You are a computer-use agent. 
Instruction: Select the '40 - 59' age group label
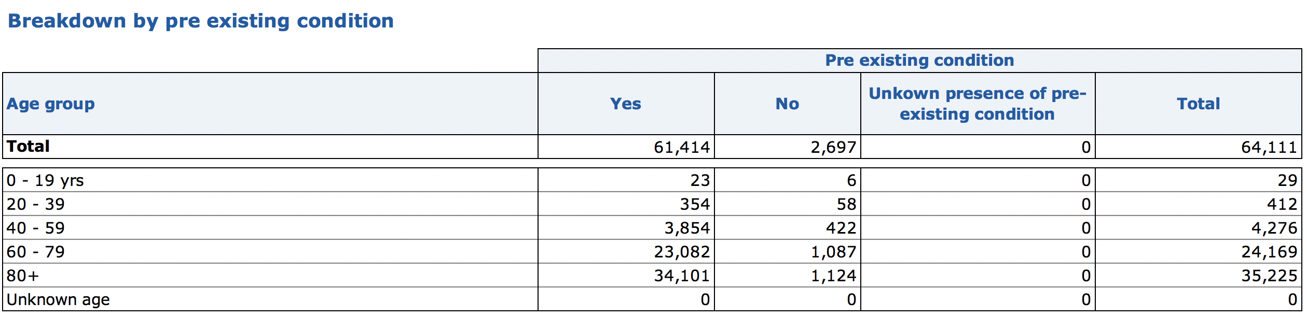point(36,228)
